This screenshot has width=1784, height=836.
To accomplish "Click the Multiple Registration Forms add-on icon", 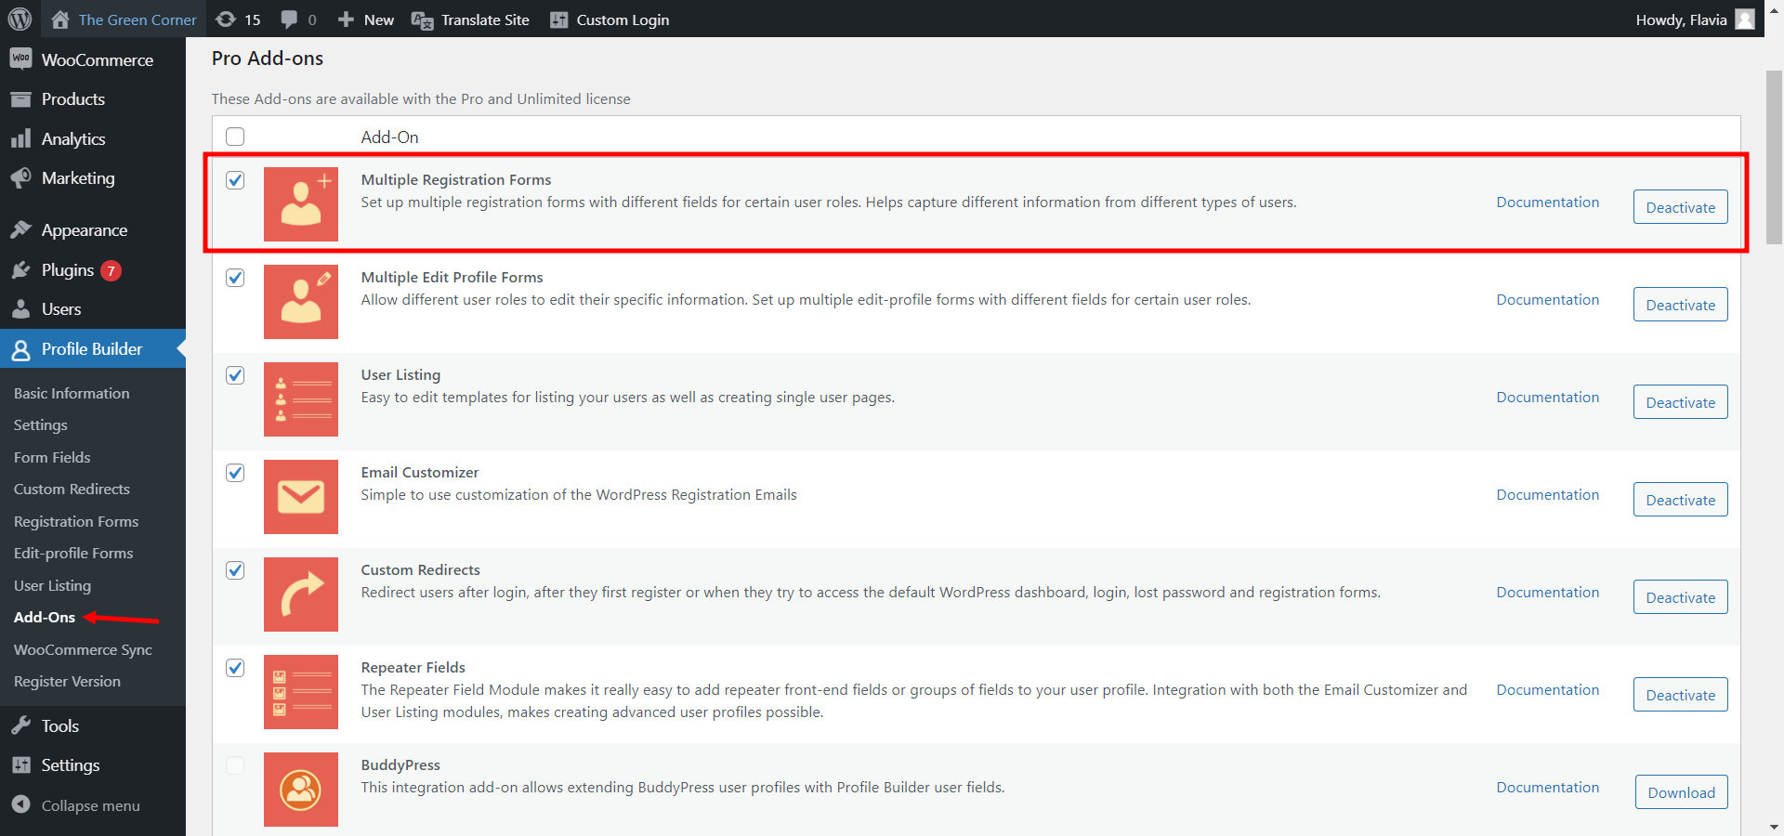I will (x=300, y=204).
